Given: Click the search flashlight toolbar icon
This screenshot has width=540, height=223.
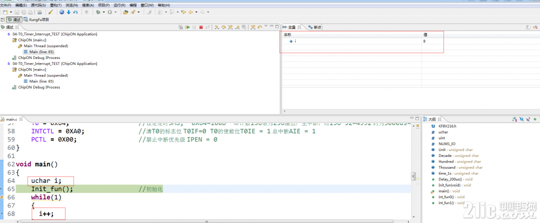Looking at the screenshot, I should (x=132, y=12).
